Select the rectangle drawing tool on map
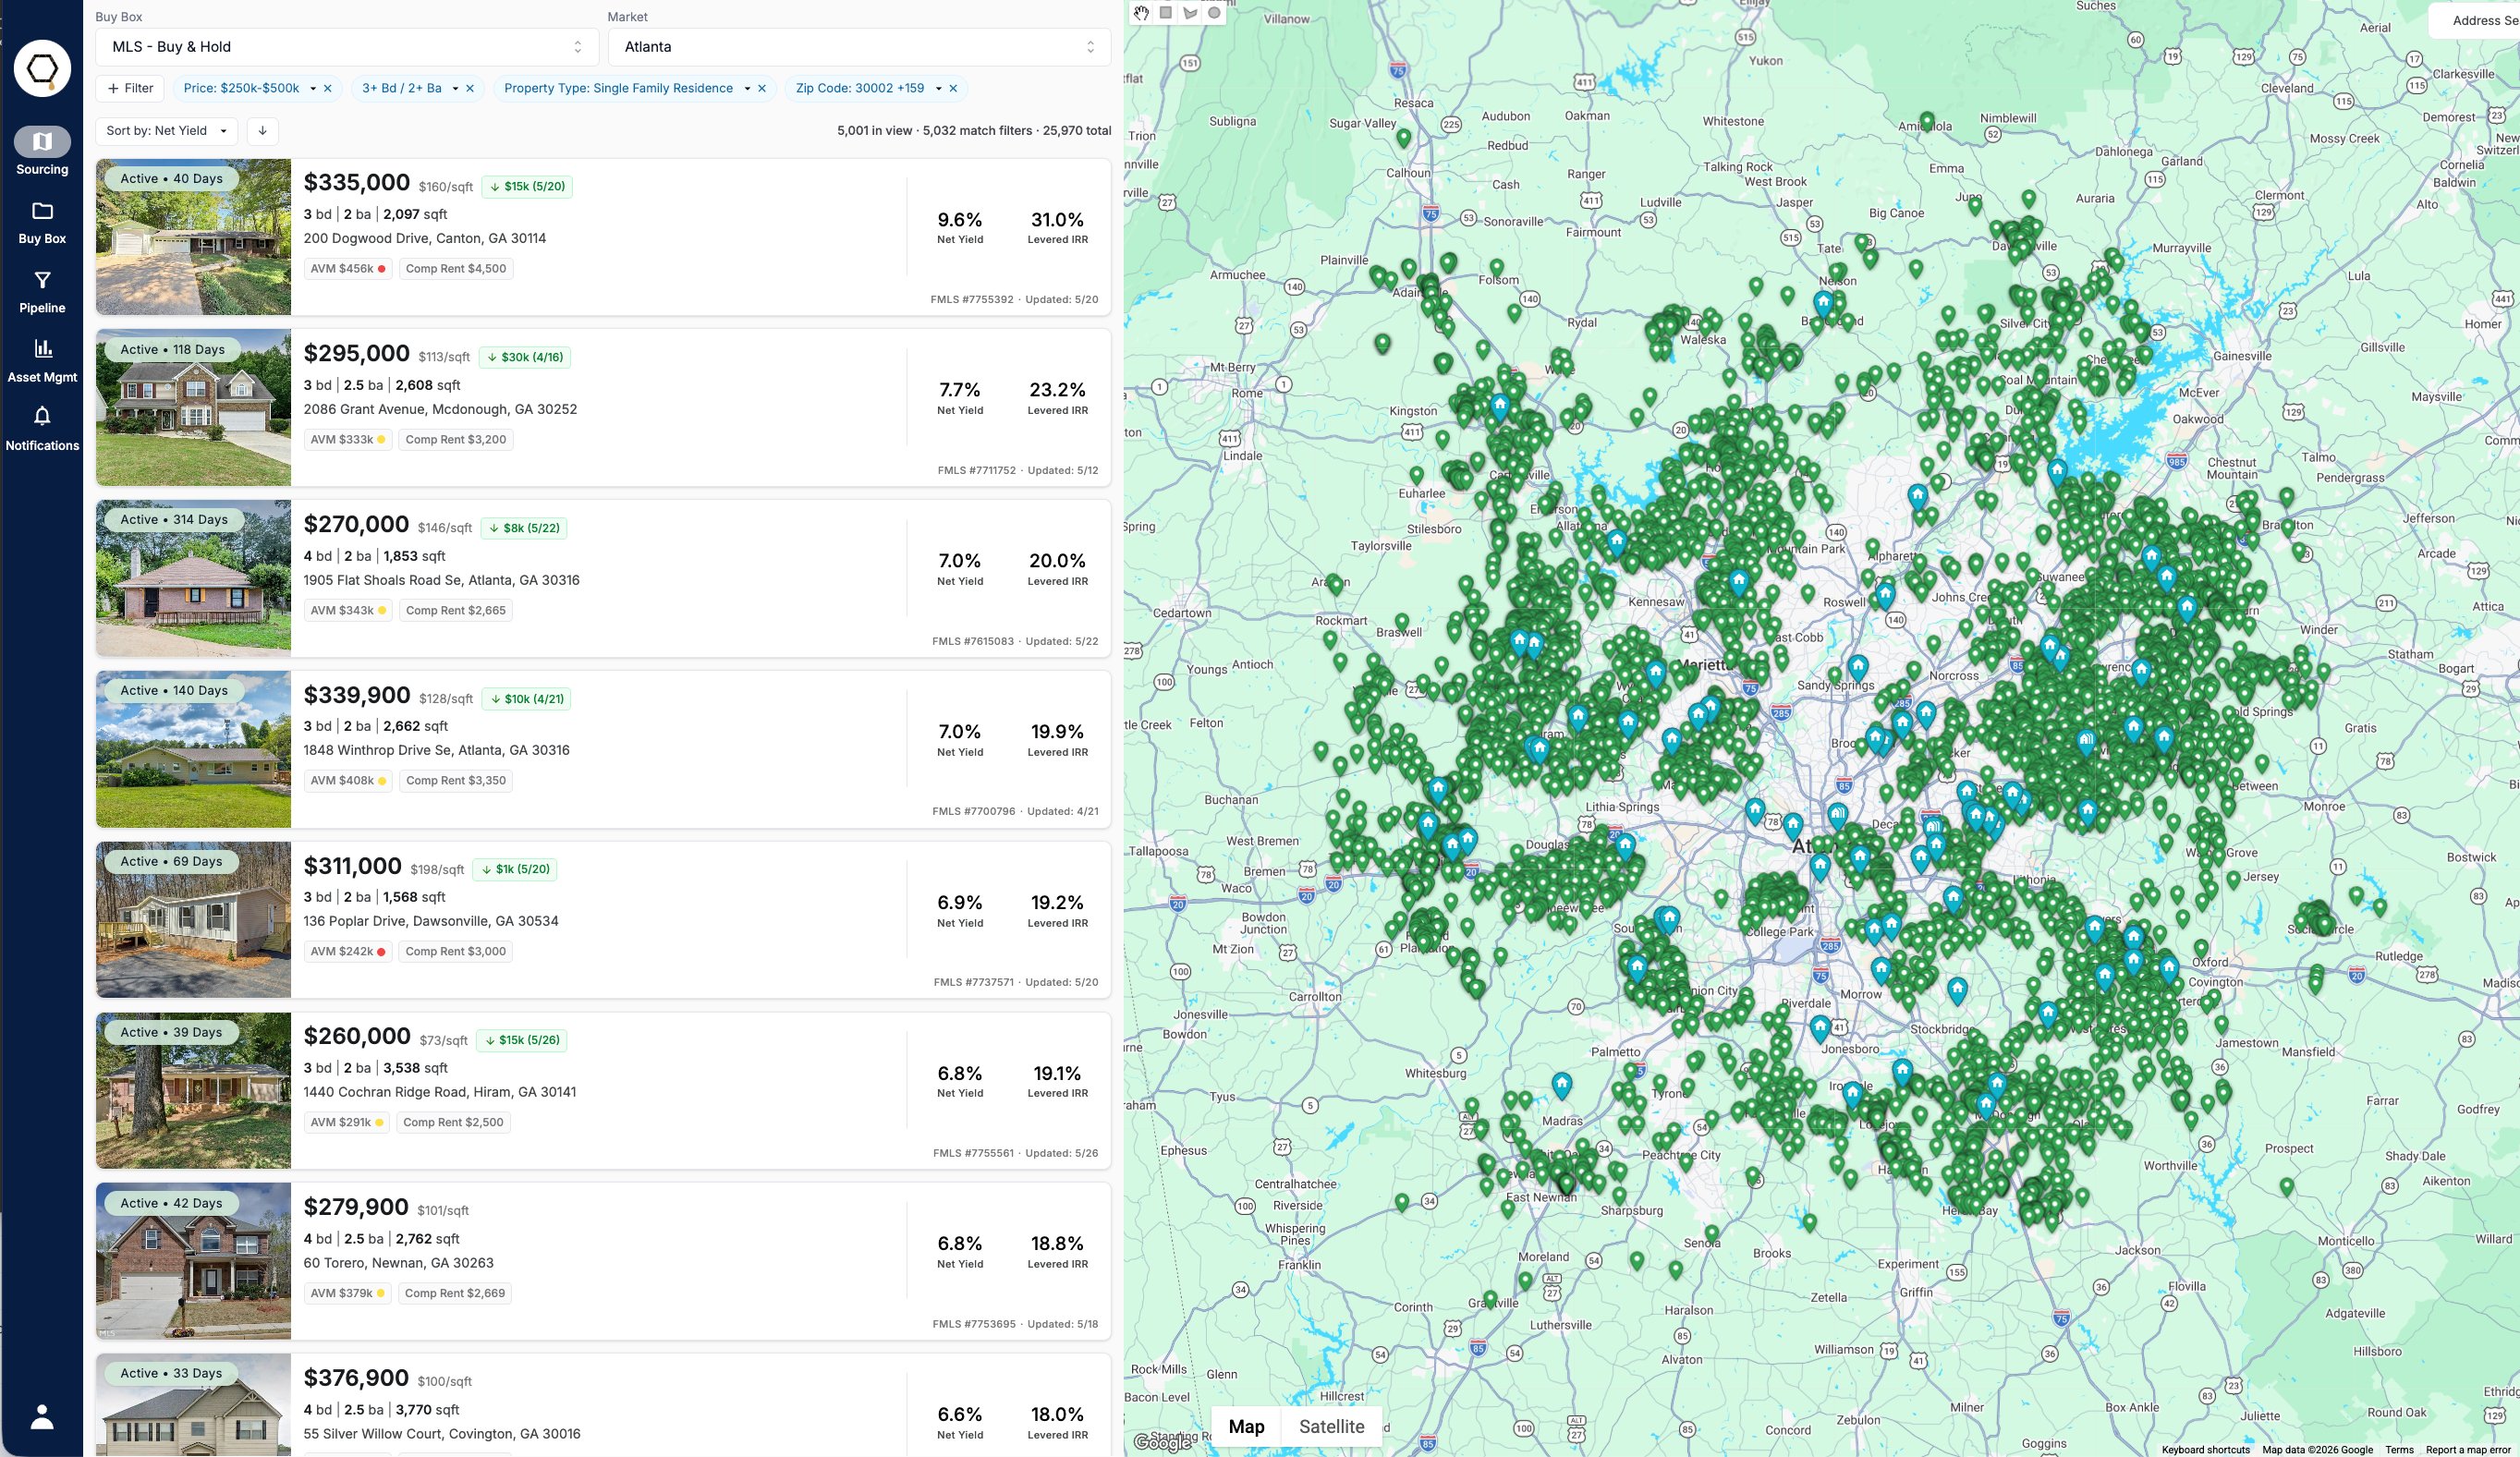This screenshot has width=2520, height=1457. [x=1165, y=13]
